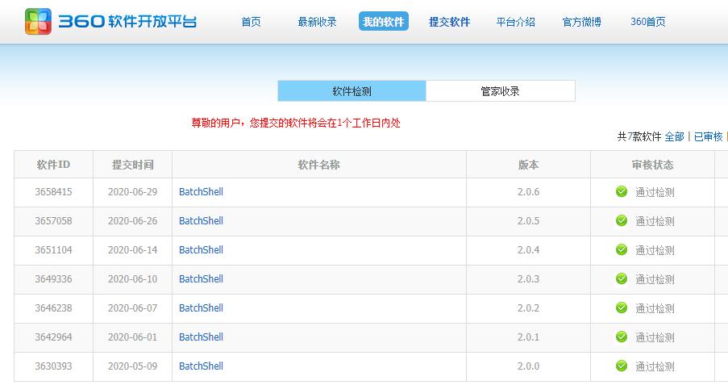Click green check icon for version 2.0.2
This screenshot has width=728, height=389.
coord(622,307)
